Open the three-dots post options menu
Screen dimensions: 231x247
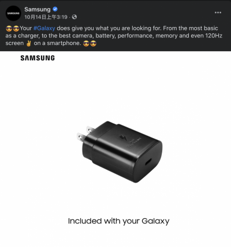pyautogui.click(x=218, y=13)
